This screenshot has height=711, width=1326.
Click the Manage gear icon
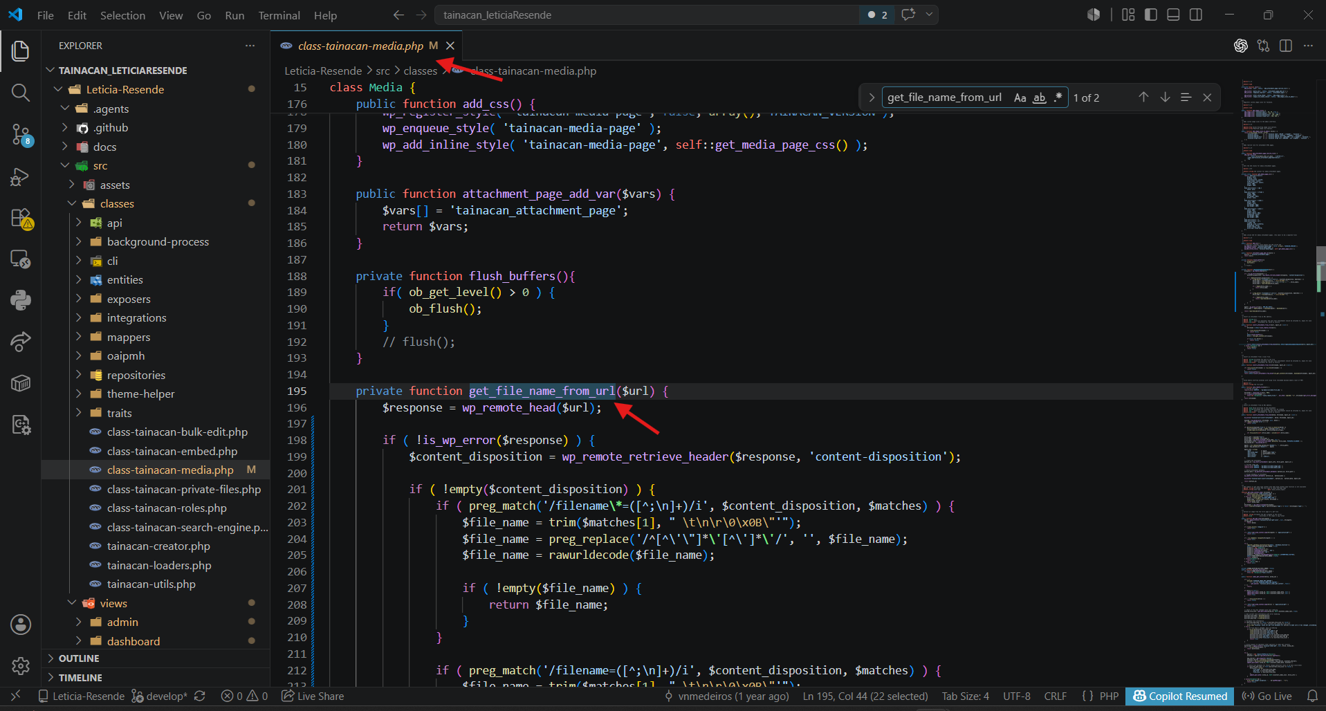[21, 666]
